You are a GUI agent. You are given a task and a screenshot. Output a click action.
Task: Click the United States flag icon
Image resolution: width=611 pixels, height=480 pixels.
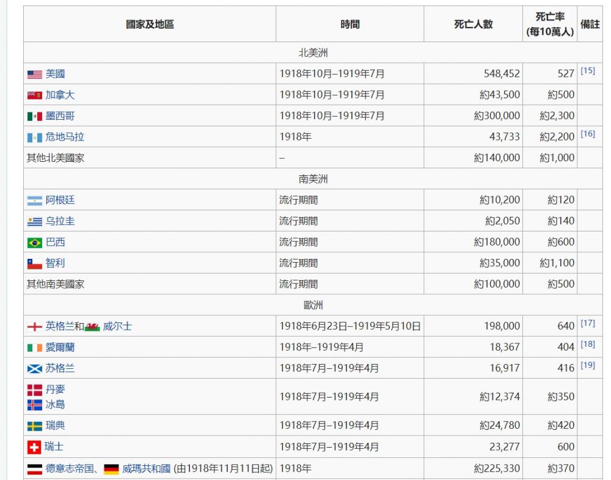[34, 75]
